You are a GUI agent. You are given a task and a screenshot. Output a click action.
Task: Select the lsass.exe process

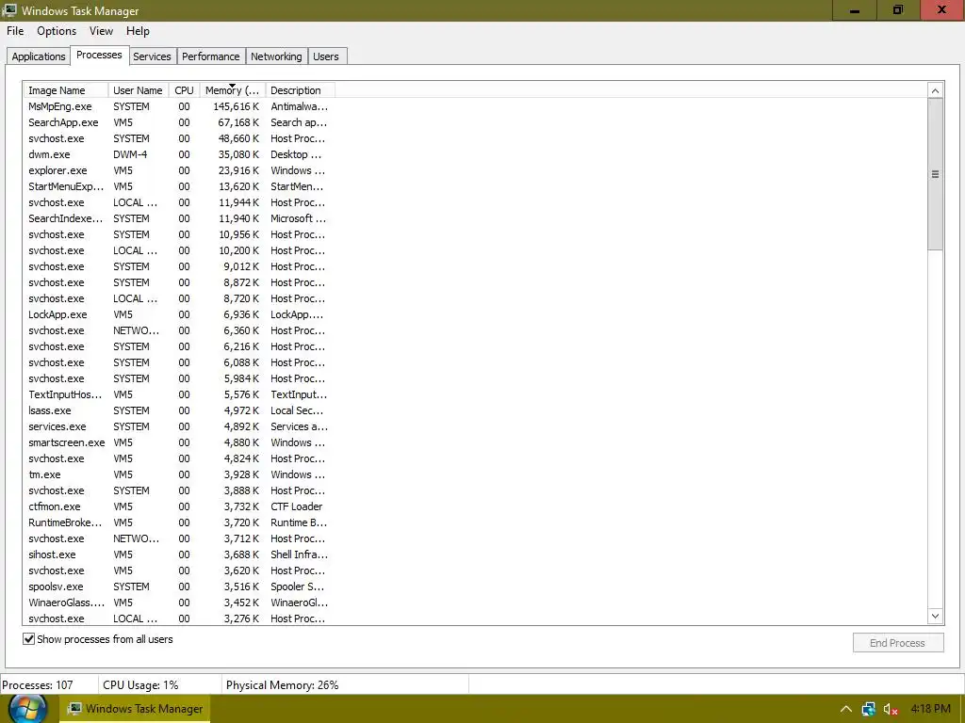[x=178, y=410]
